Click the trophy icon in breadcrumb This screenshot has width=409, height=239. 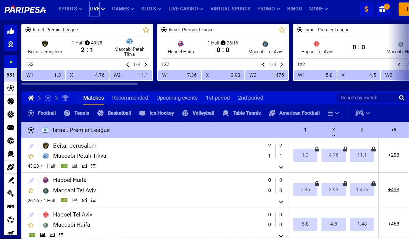65,98
